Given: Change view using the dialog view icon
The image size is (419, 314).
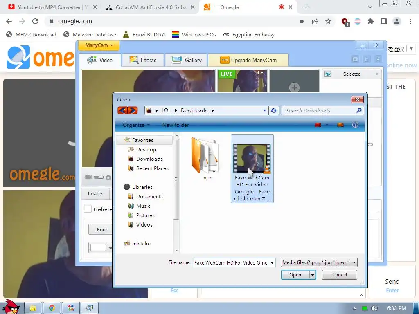Looking at the screenshot, I should (x=318, y=125).
